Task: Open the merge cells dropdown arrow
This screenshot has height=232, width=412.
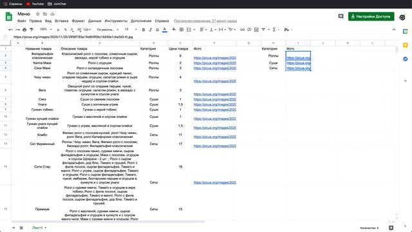Action: tap(194, 30)
